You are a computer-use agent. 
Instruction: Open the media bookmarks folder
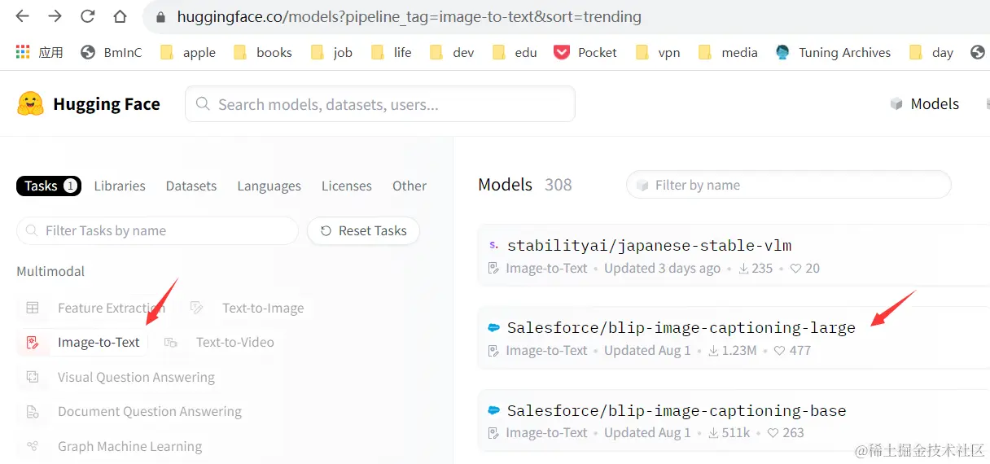coord(728,52)
